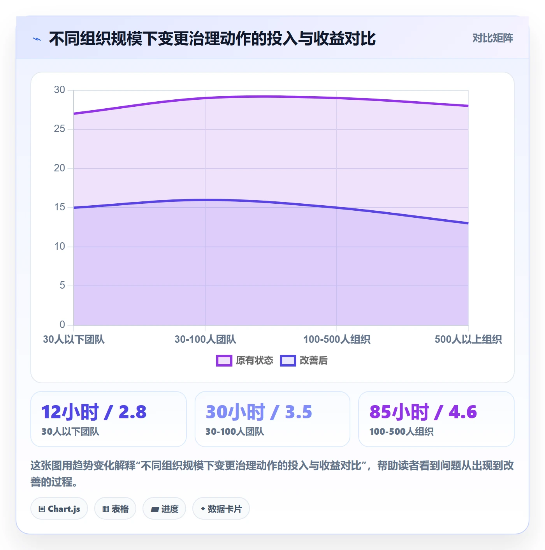Screen dimensions: 545x550
Task: Click the 30人以下团队 x-axis label
Action: click(74, 339)
